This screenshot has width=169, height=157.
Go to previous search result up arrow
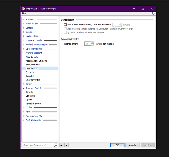point(61,145)
